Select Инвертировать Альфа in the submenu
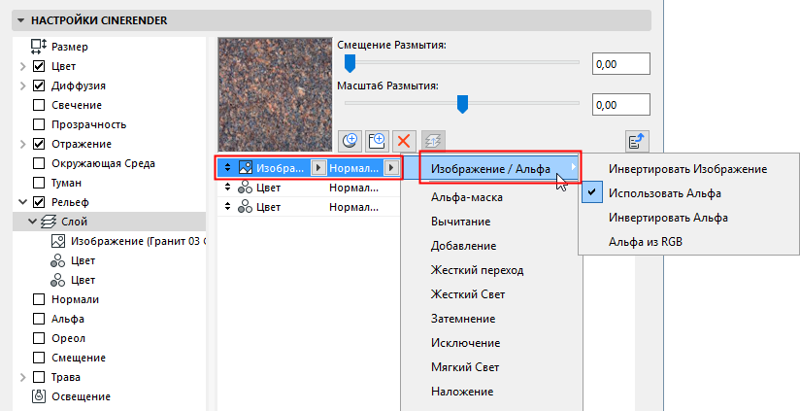 pos(668,218)
